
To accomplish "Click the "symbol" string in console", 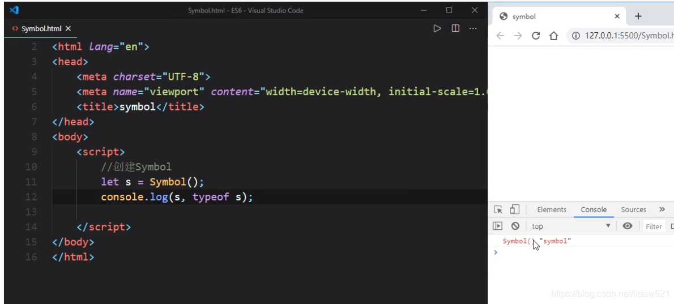I will tap(556, 241).
